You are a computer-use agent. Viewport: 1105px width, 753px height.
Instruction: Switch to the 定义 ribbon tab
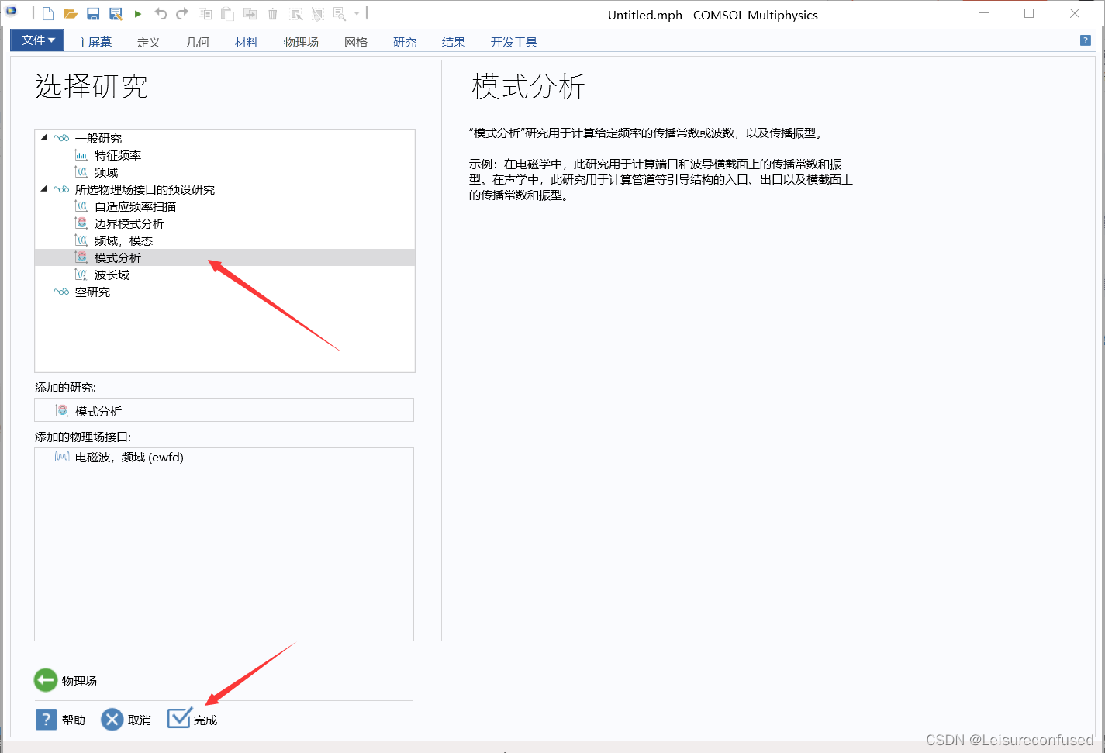(148, 42)
